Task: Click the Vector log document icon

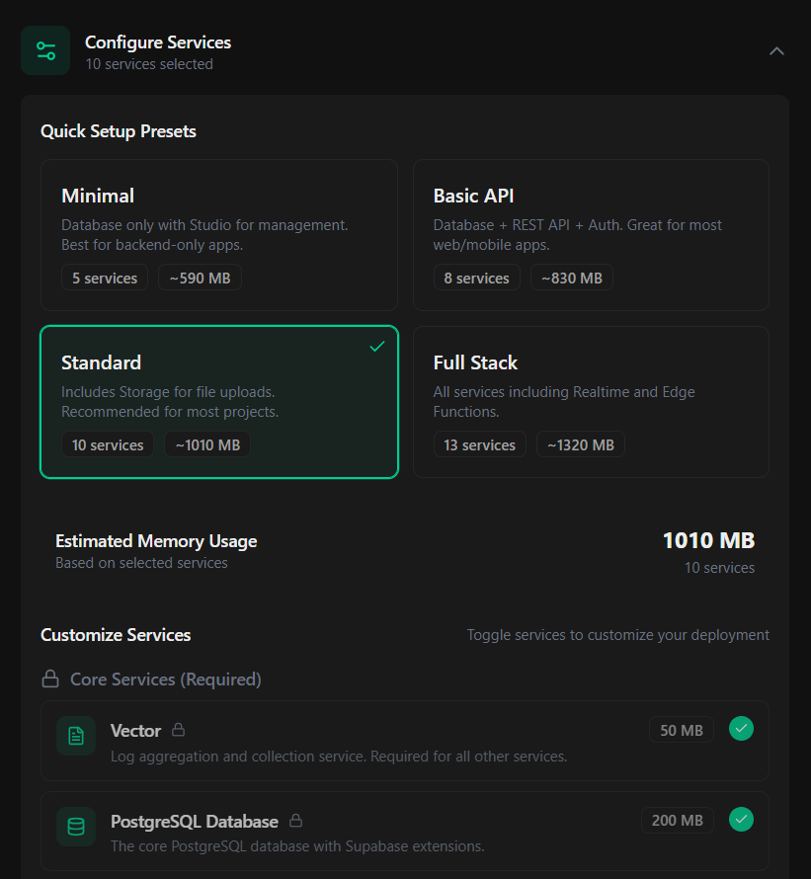Action: 76,736
